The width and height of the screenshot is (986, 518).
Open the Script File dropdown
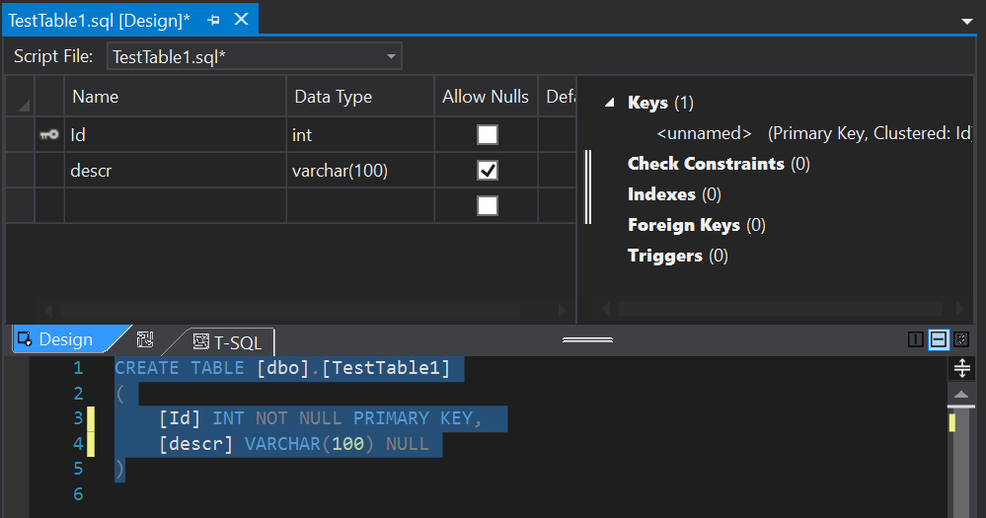click(x=391, y=56)
